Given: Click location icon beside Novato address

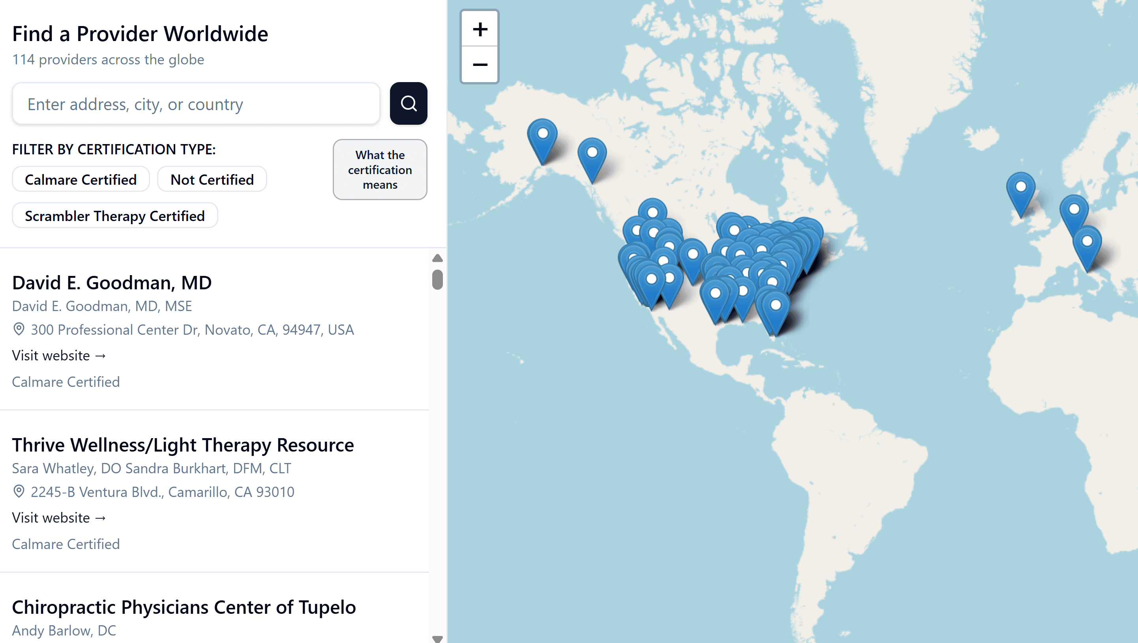Looking at the screenshot, I should pos(19,329).
